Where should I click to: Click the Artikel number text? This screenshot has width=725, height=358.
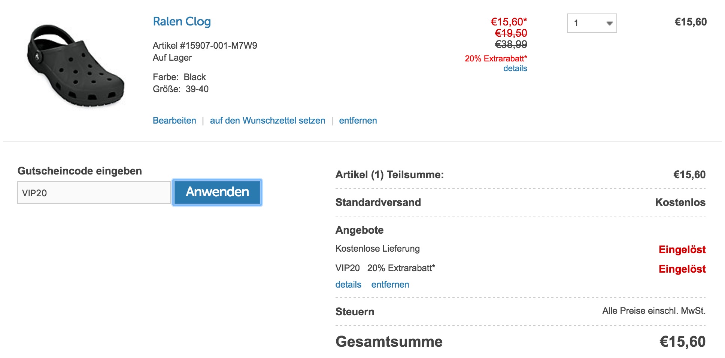pyautogui.click(x=205, y=46)
